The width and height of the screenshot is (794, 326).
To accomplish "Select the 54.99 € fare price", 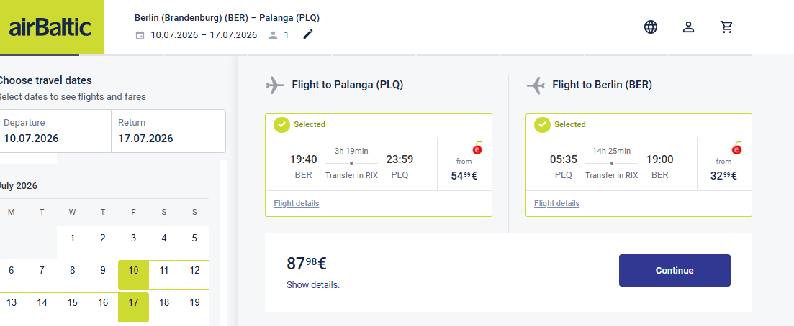I will (x=464, y=175).
